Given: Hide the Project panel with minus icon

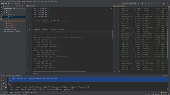Looking at the screenshot, I should click(x=24, y=6).
